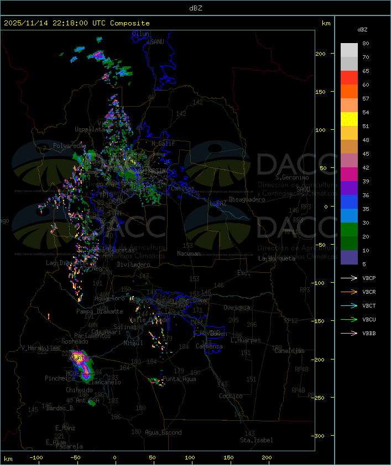Select the tan 45-48 dBZ legend swatch
This screenshot has width=391, height=465.
coord(349,146)
